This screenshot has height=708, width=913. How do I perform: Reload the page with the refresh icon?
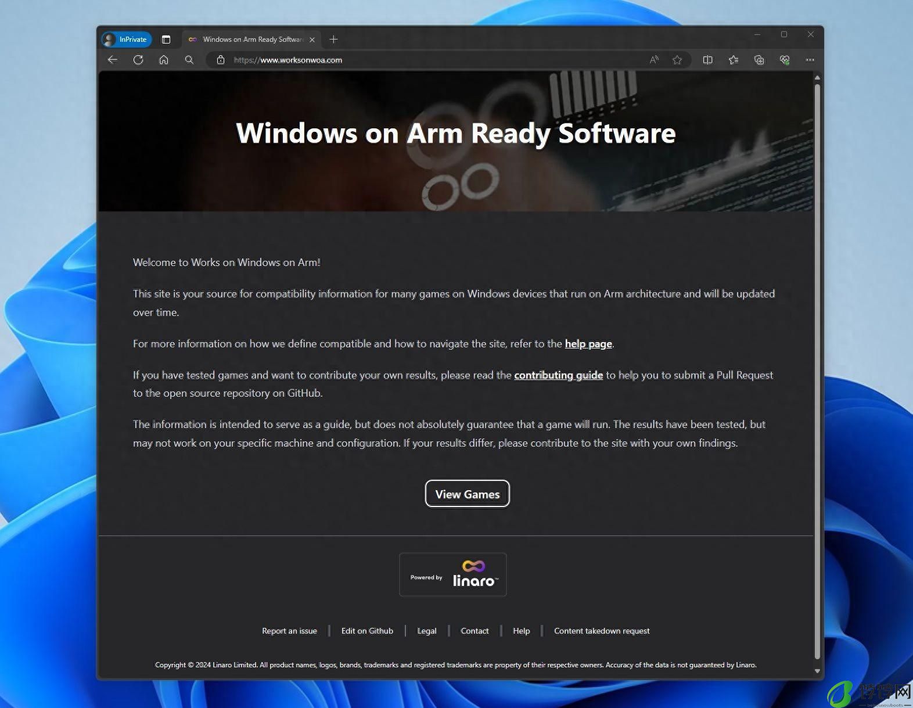[138, 60]
